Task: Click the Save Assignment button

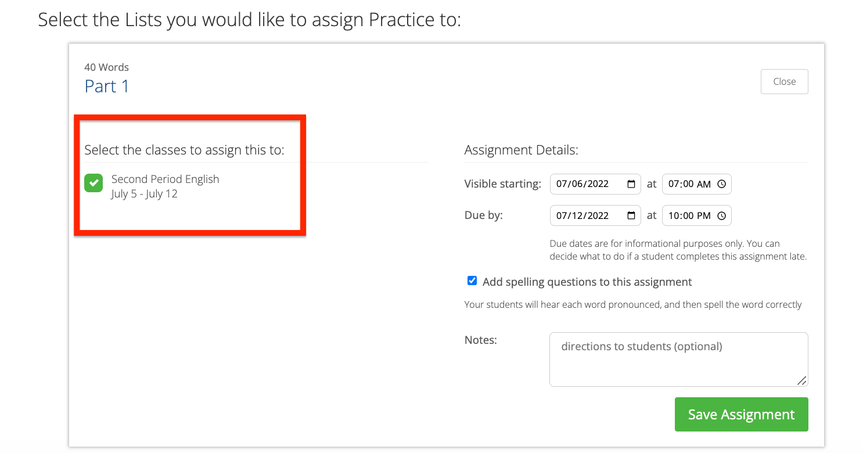Action: 741,414
